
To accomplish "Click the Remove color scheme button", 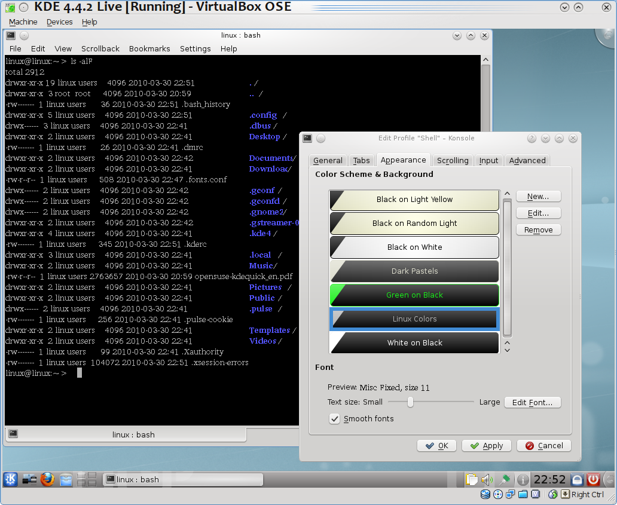I will (x=538, y=230).
